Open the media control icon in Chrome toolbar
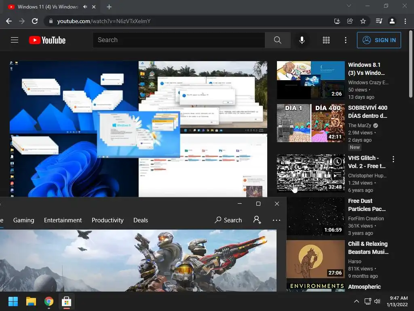Screen dimensions: 414x311 379,21
